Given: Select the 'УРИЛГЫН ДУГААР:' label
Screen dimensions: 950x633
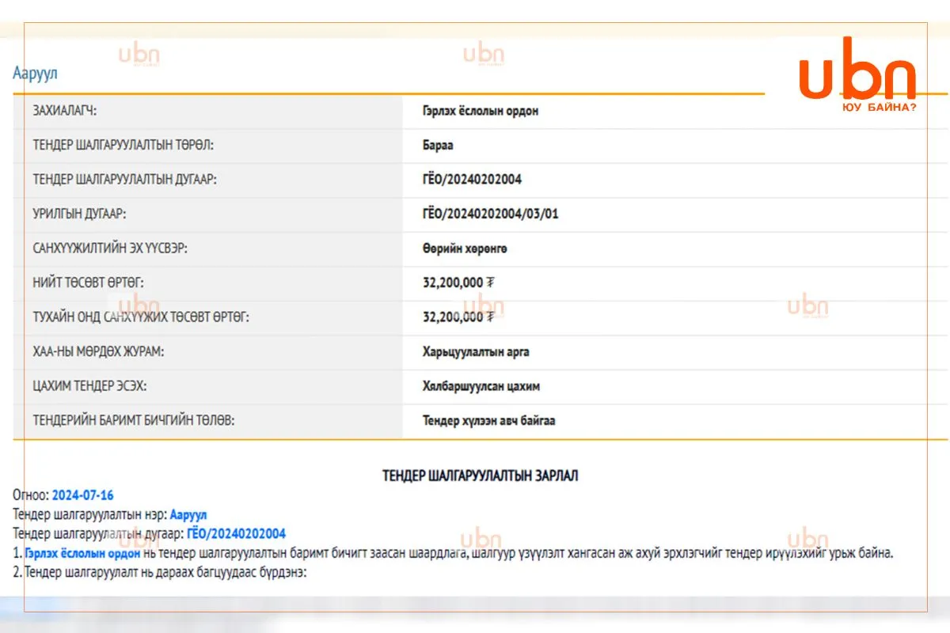Looking at the screenshot, I should pyautogui.click(x=79, y=214).
